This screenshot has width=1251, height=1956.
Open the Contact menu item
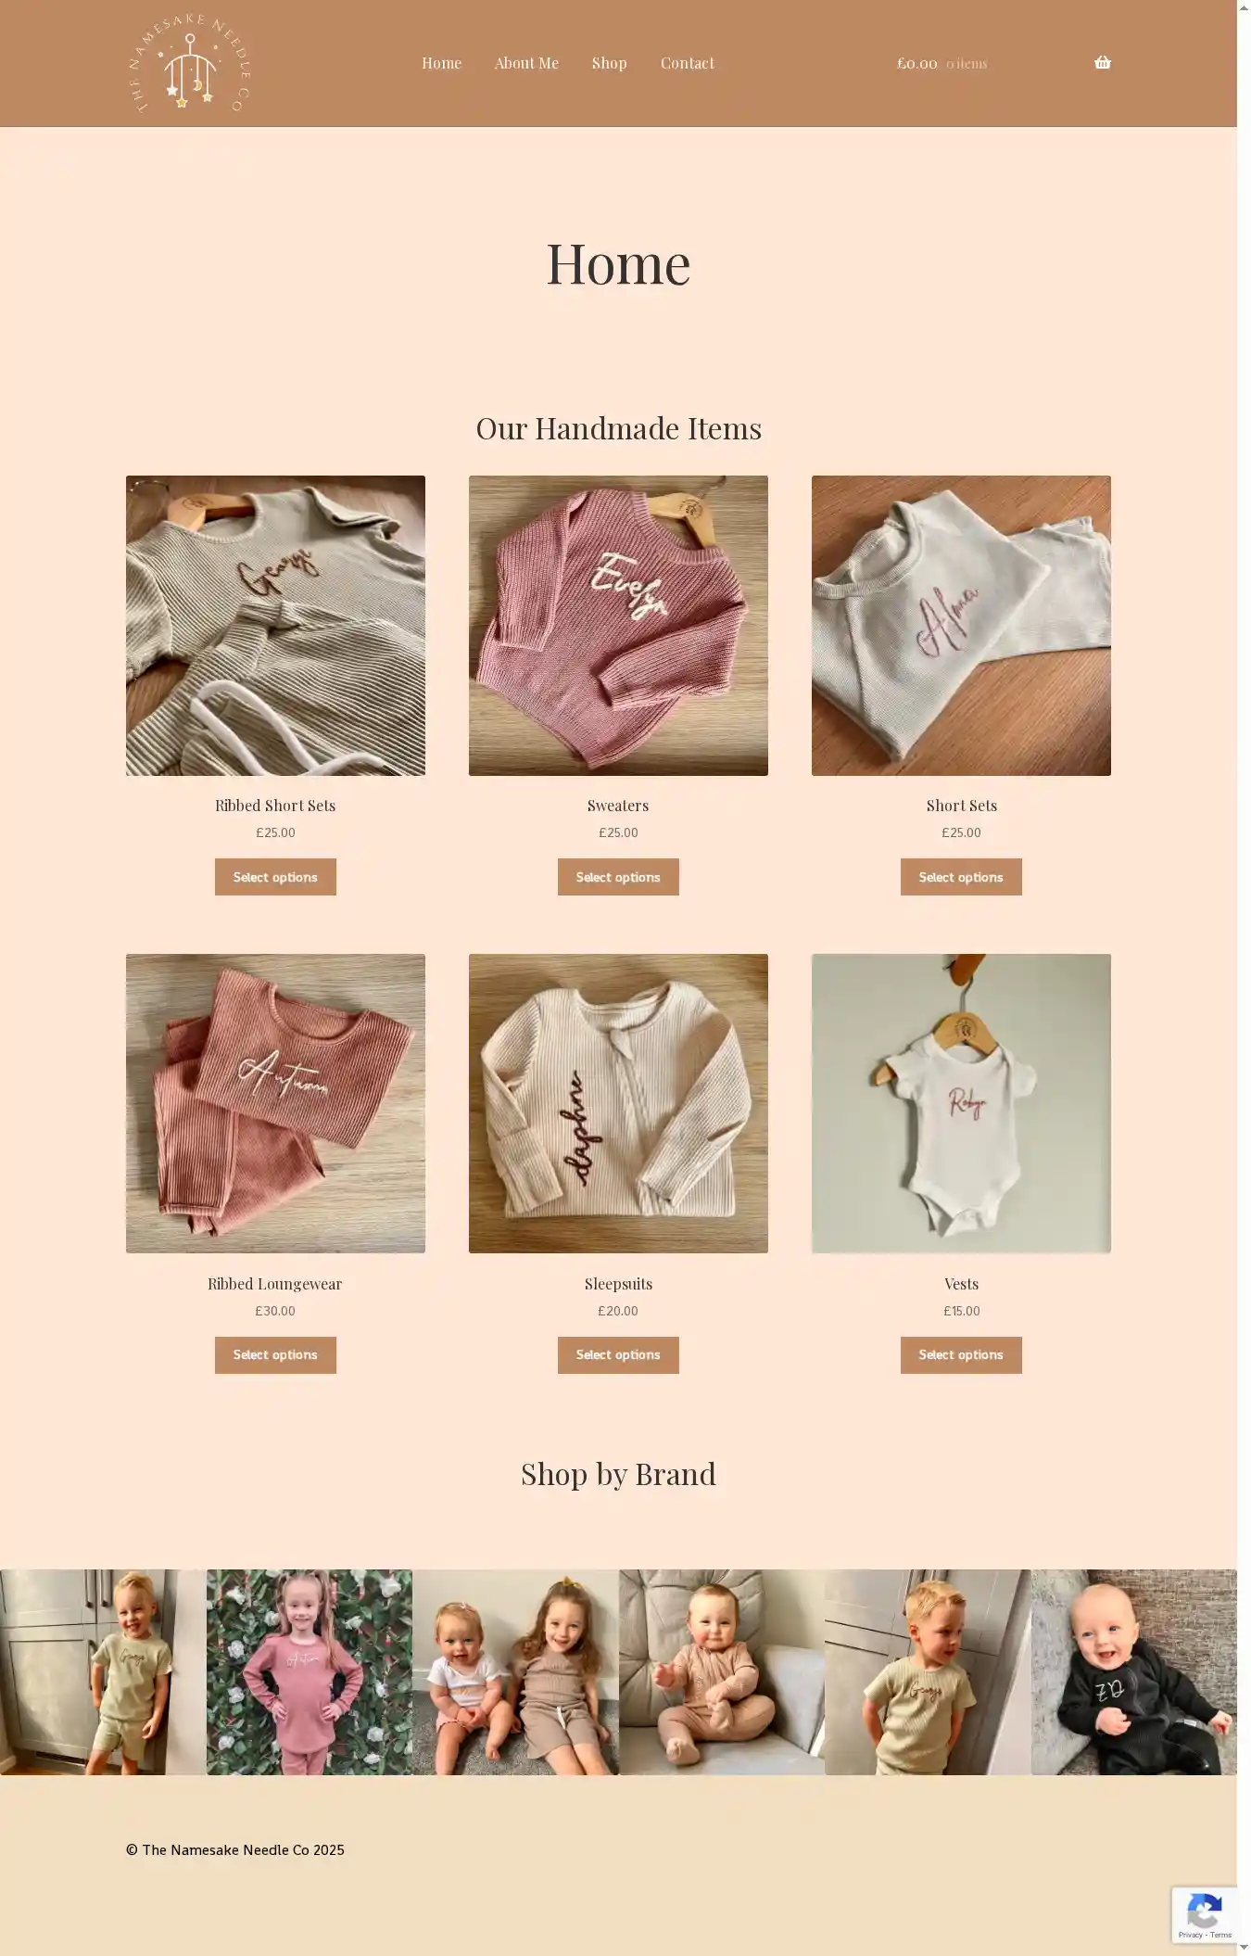coord(687,63)
